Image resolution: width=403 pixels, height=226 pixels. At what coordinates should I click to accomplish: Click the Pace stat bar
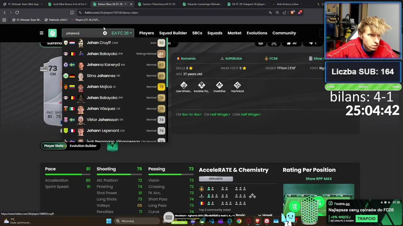click(x=68, y=174)
